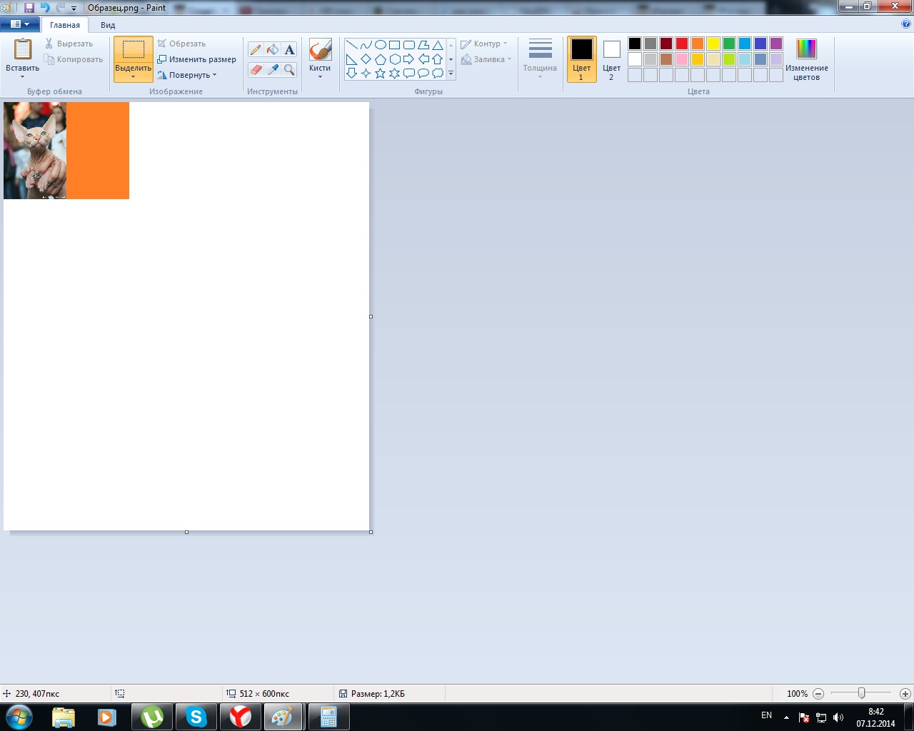Activate Color 2 (Цвет 2) selector
The width and height of the screenshot is (914, 731).
611,59
